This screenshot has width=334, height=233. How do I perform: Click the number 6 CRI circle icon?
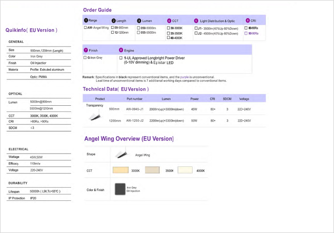coord(248,21)
